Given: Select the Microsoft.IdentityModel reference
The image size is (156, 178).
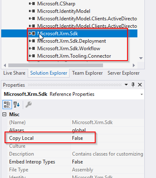Looking at the screenshot, I should pyautogui.click(x=64, y=11).
